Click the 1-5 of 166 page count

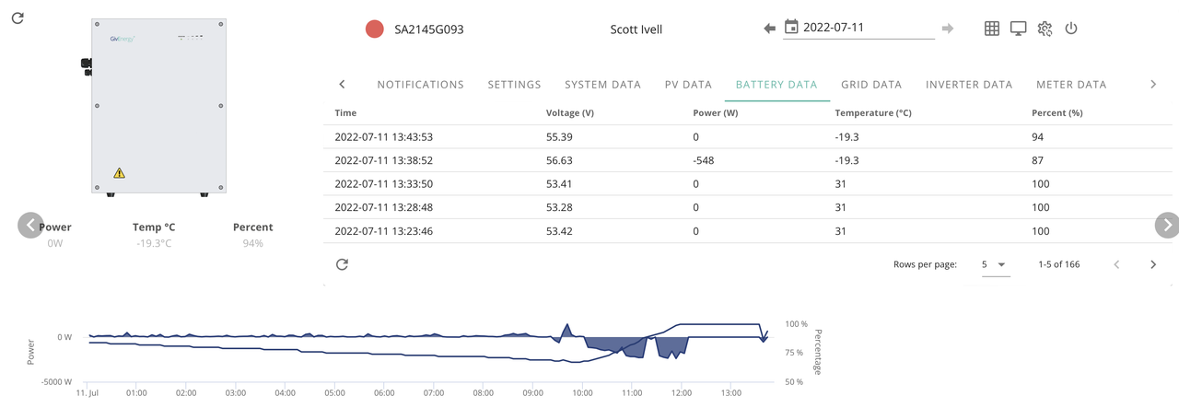click(x=1059, y=264)
